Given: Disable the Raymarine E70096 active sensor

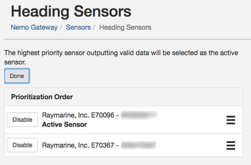Looking at the screenshot, I should click(22, 120).
